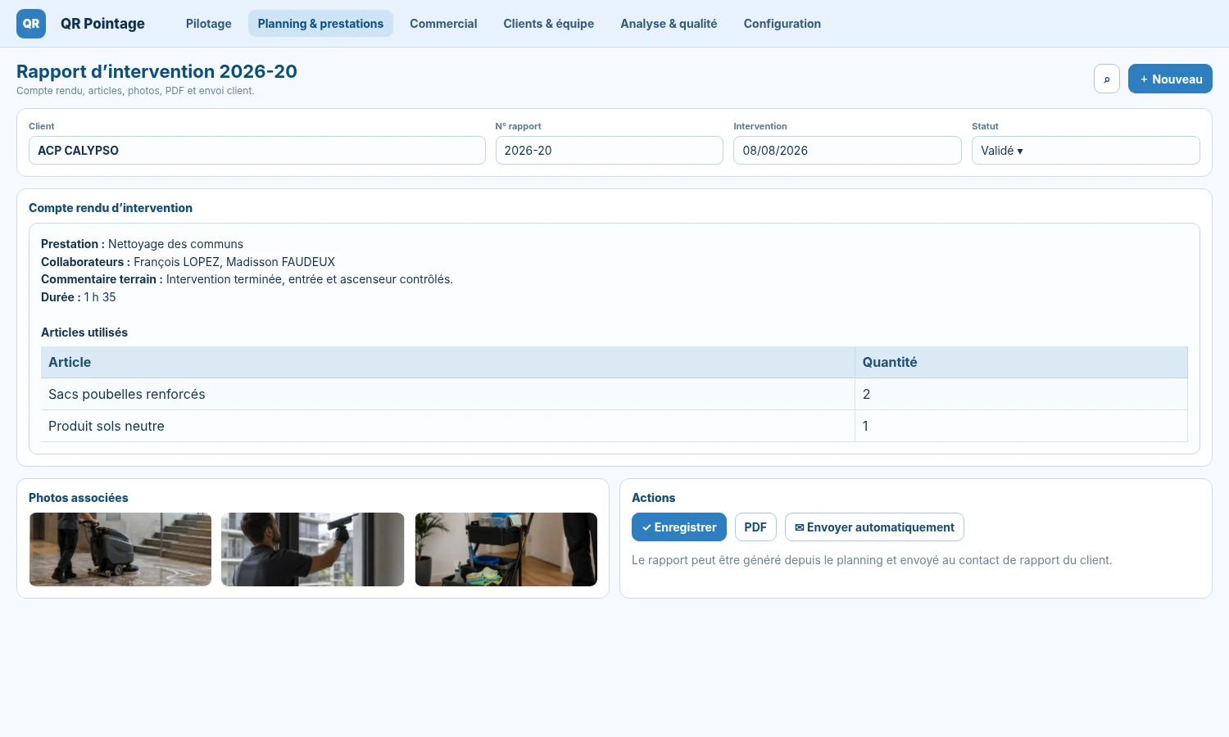1229x737 pixels.
Task: Click the 'Quantité' column header
Action: point(1021,362)
